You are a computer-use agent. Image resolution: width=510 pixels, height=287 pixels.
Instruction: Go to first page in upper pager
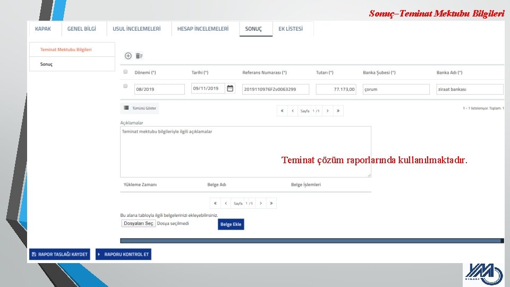tap(282, 111)
